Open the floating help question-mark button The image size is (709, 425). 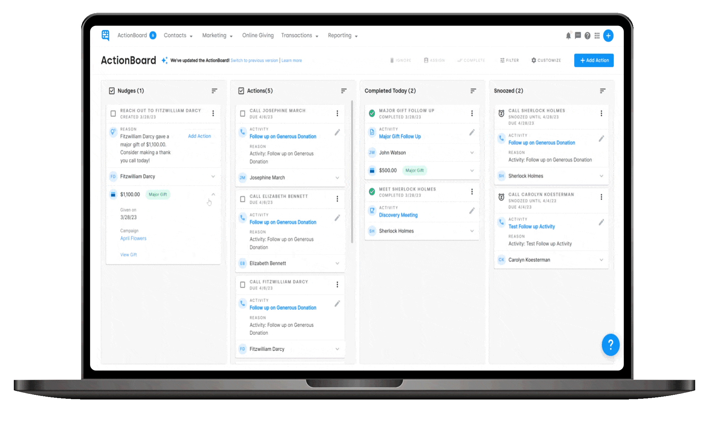pos(610,345)
